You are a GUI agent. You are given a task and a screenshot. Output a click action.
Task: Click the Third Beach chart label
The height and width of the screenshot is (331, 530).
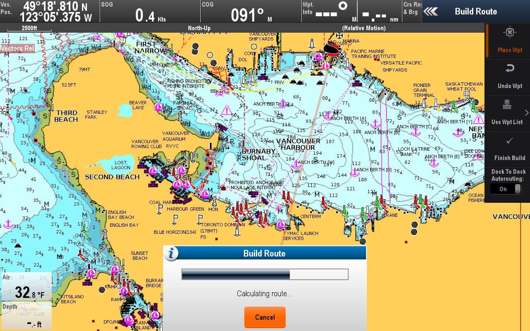67,116
